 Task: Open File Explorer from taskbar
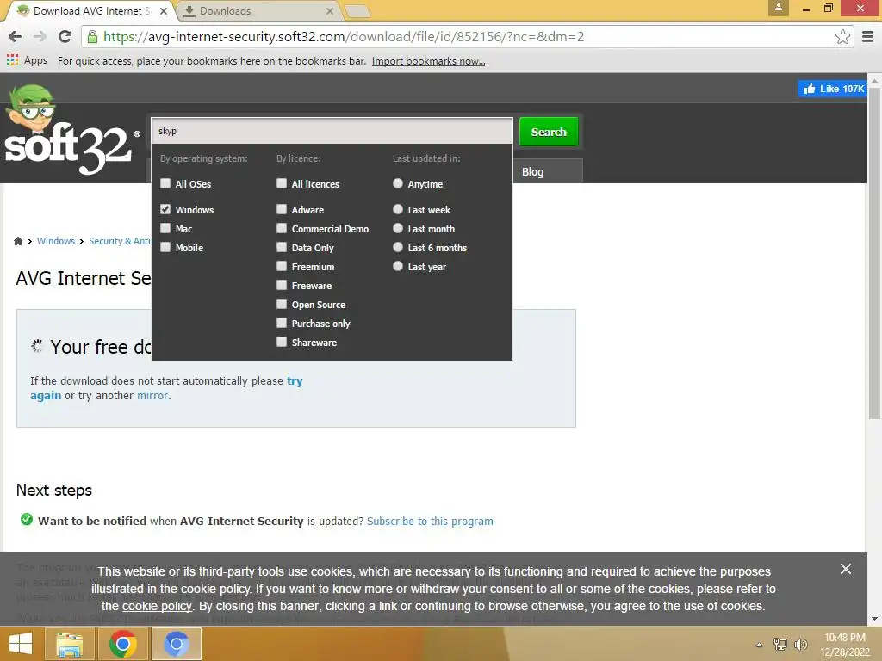pos(69,644)
